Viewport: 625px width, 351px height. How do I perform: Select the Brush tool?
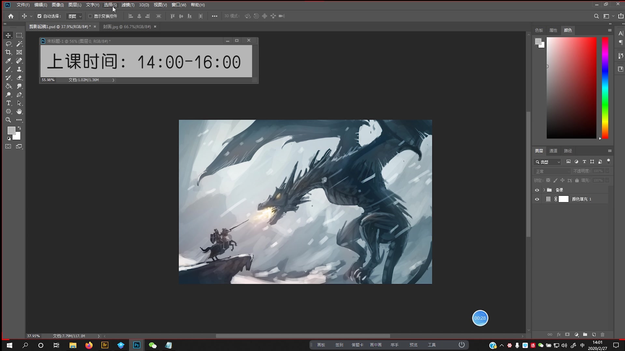pyautogui.click(x=8, y=69)
